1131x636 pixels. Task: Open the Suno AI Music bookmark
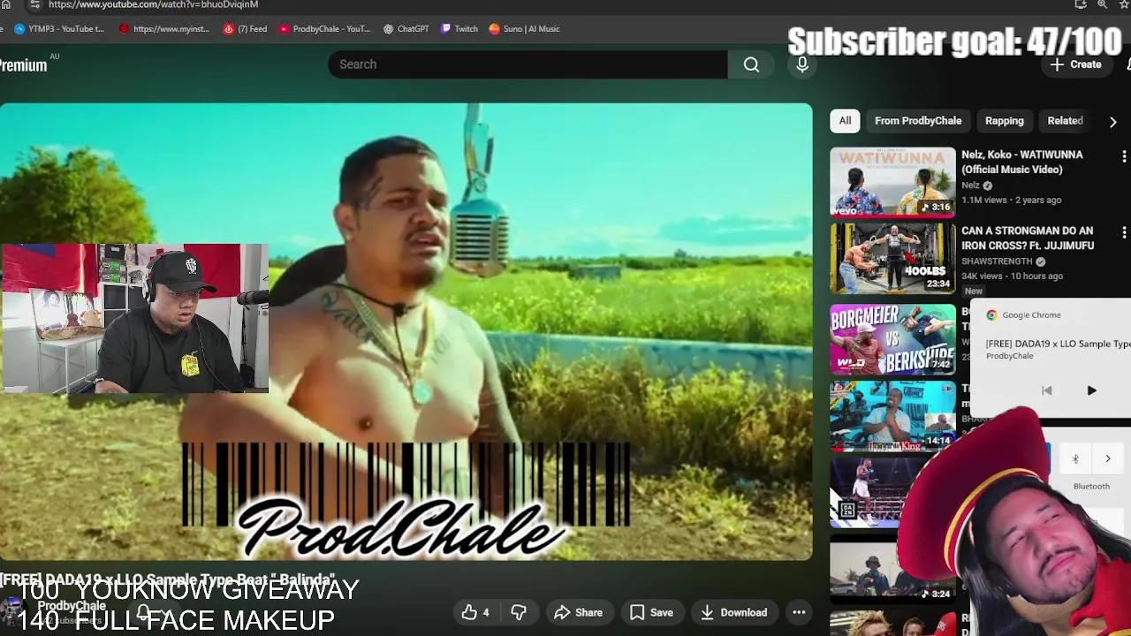pyautogui.click(x=524, y=29)
